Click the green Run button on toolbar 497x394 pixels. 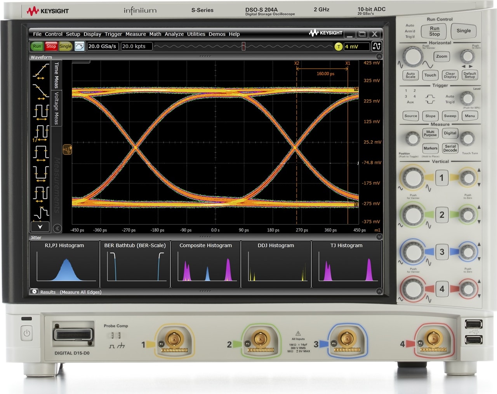(37, 46)
